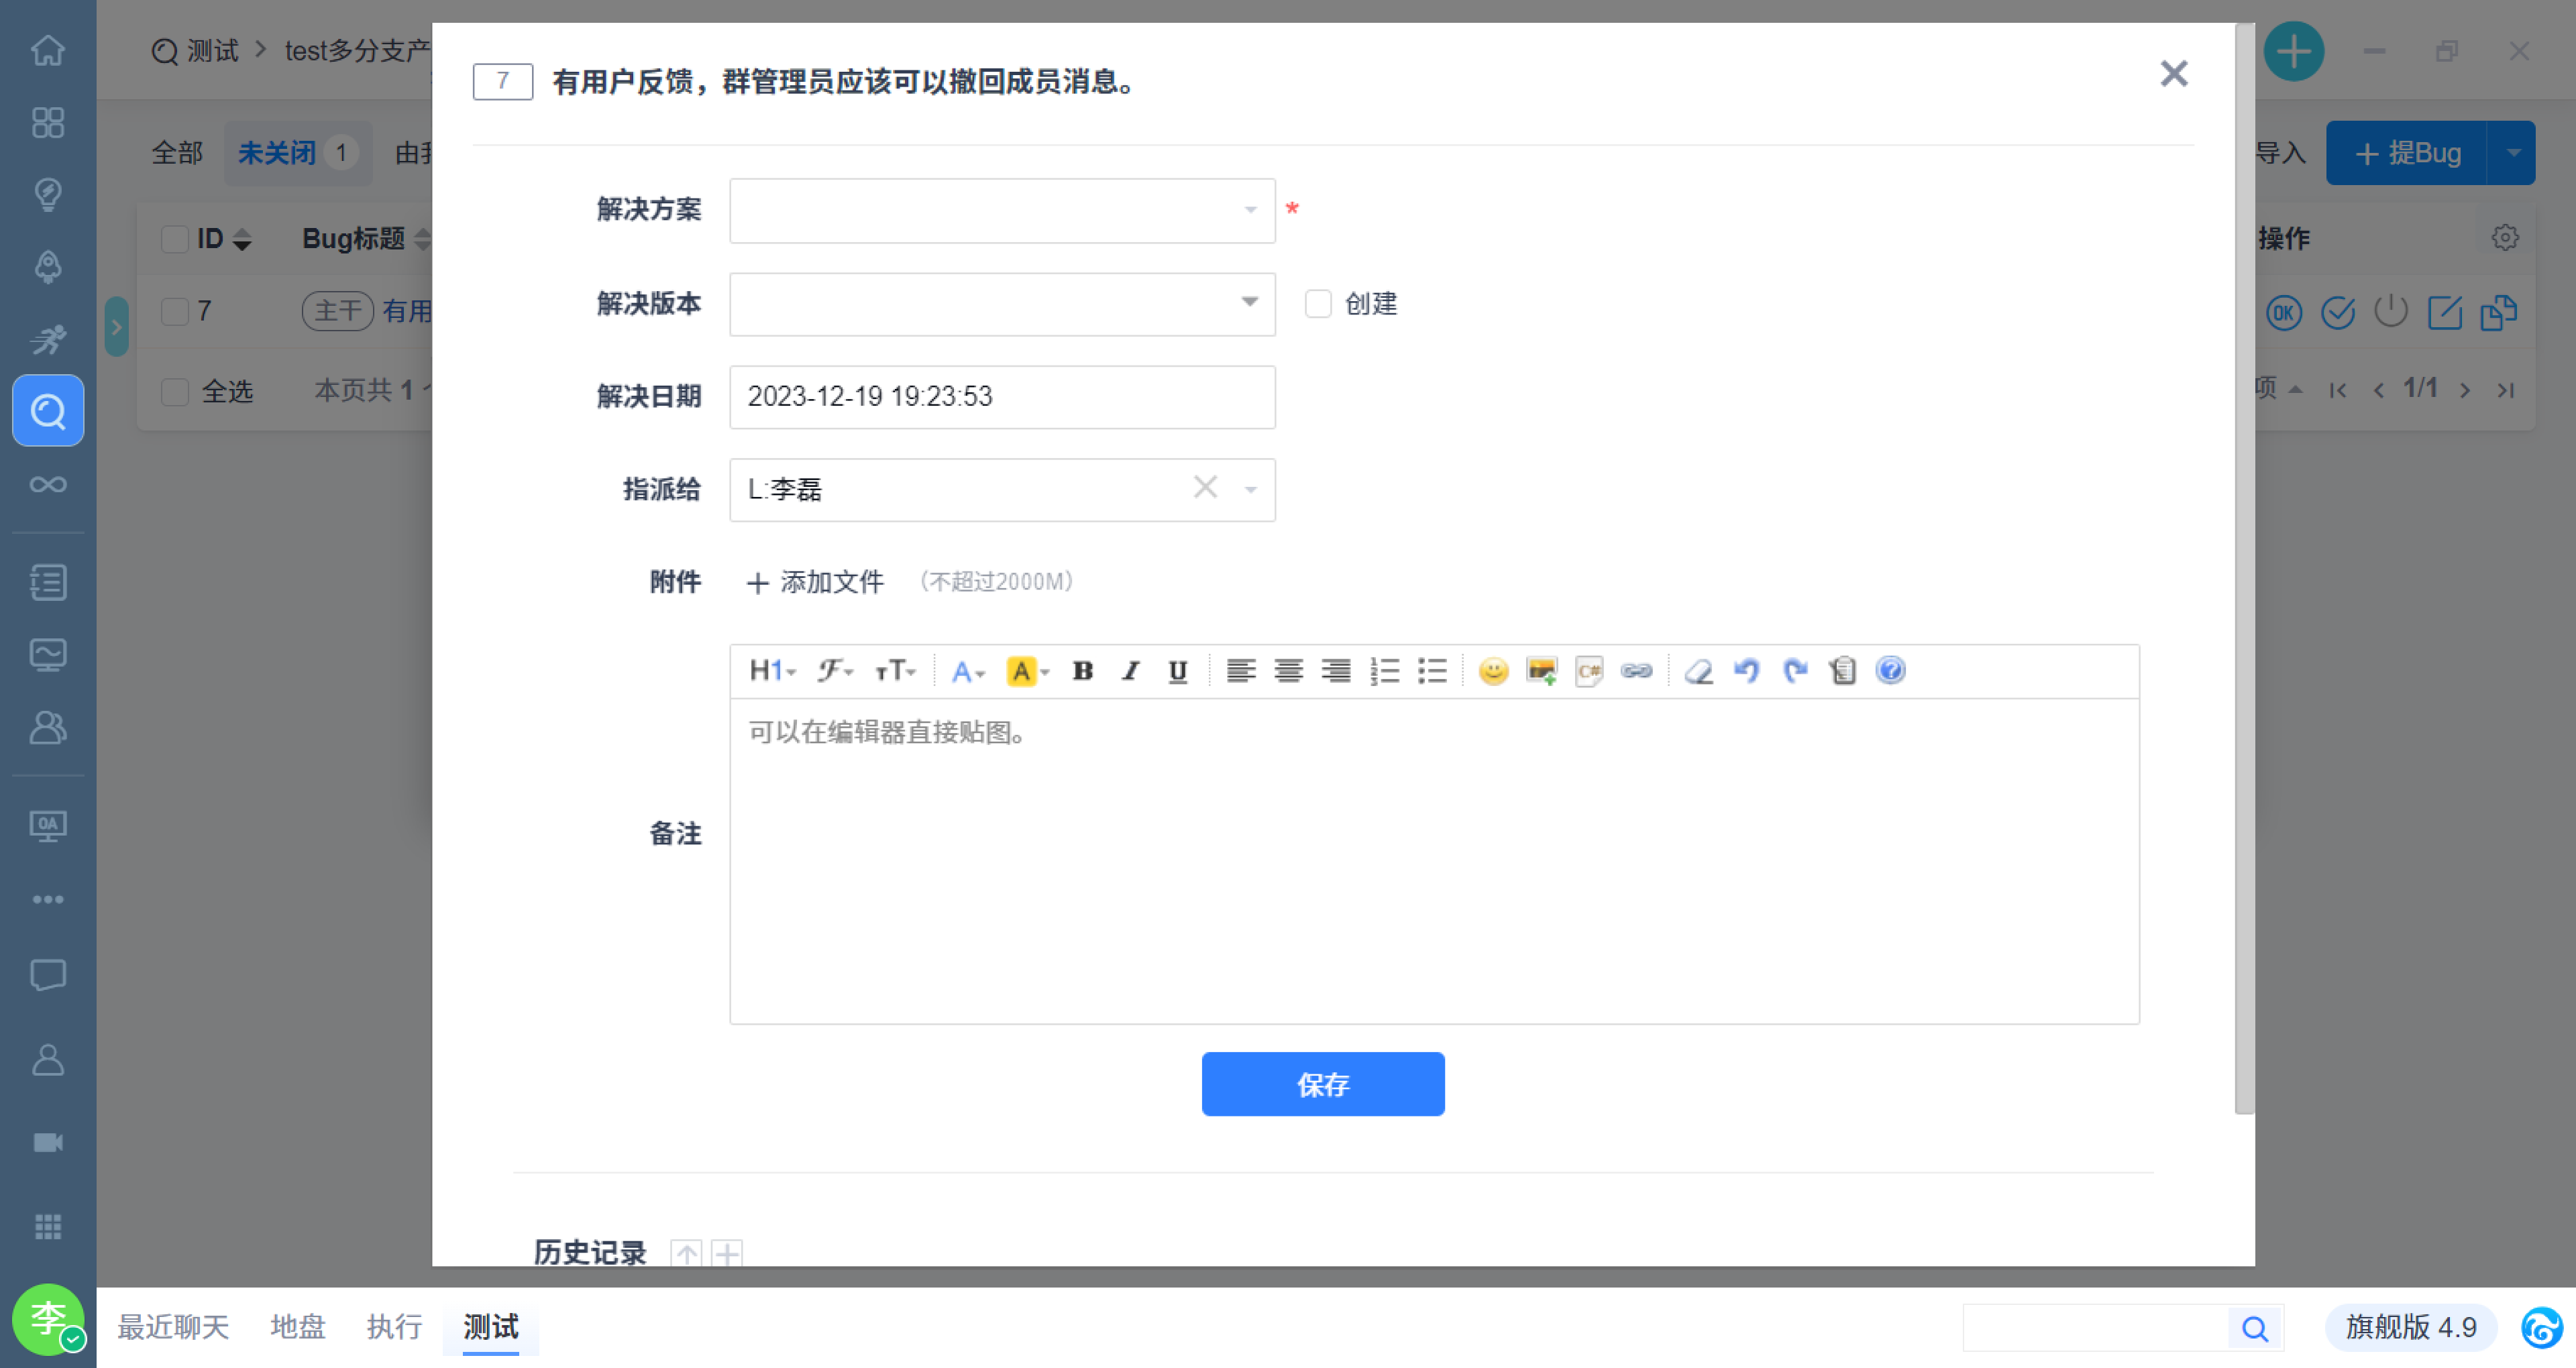Click the insert image icon in editor

click(1541, 671)
